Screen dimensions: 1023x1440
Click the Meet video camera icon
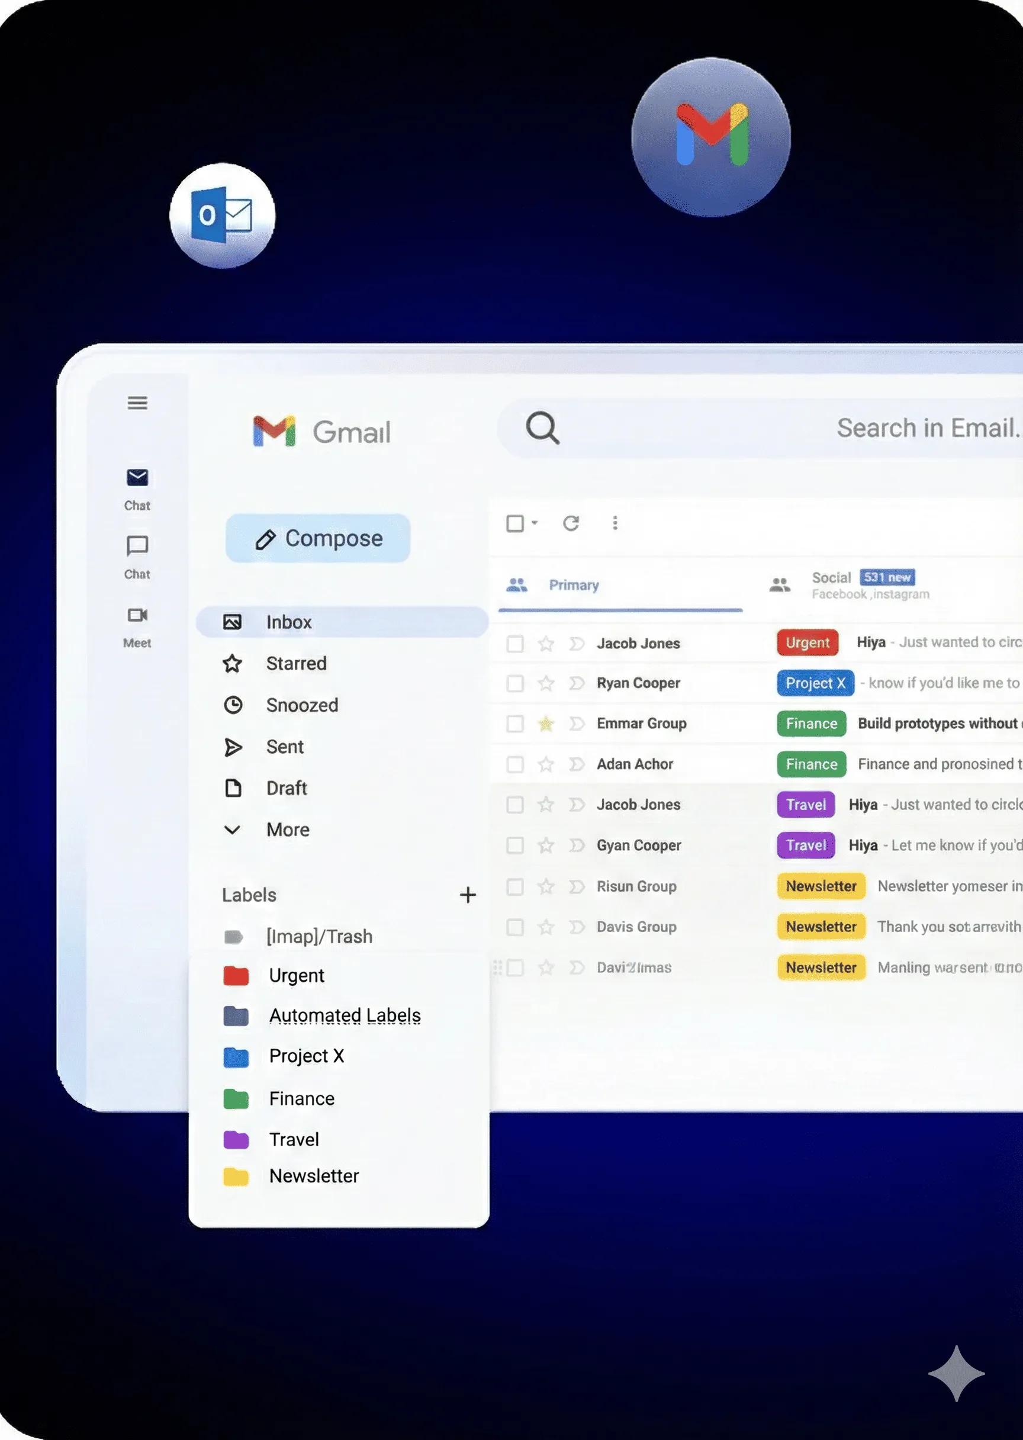(x=137, y=615)
